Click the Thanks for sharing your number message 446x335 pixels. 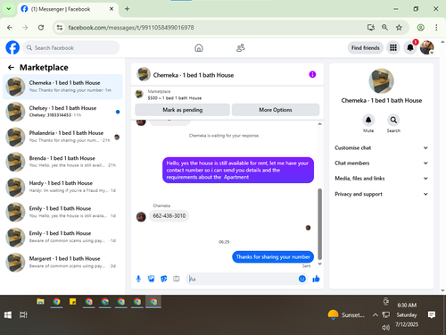[273, 256]
